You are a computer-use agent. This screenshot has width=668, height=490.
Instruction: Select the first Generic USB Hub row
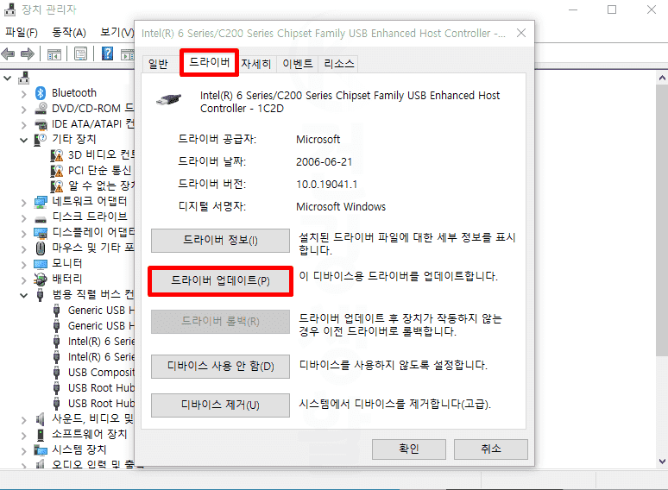point(93,311)
